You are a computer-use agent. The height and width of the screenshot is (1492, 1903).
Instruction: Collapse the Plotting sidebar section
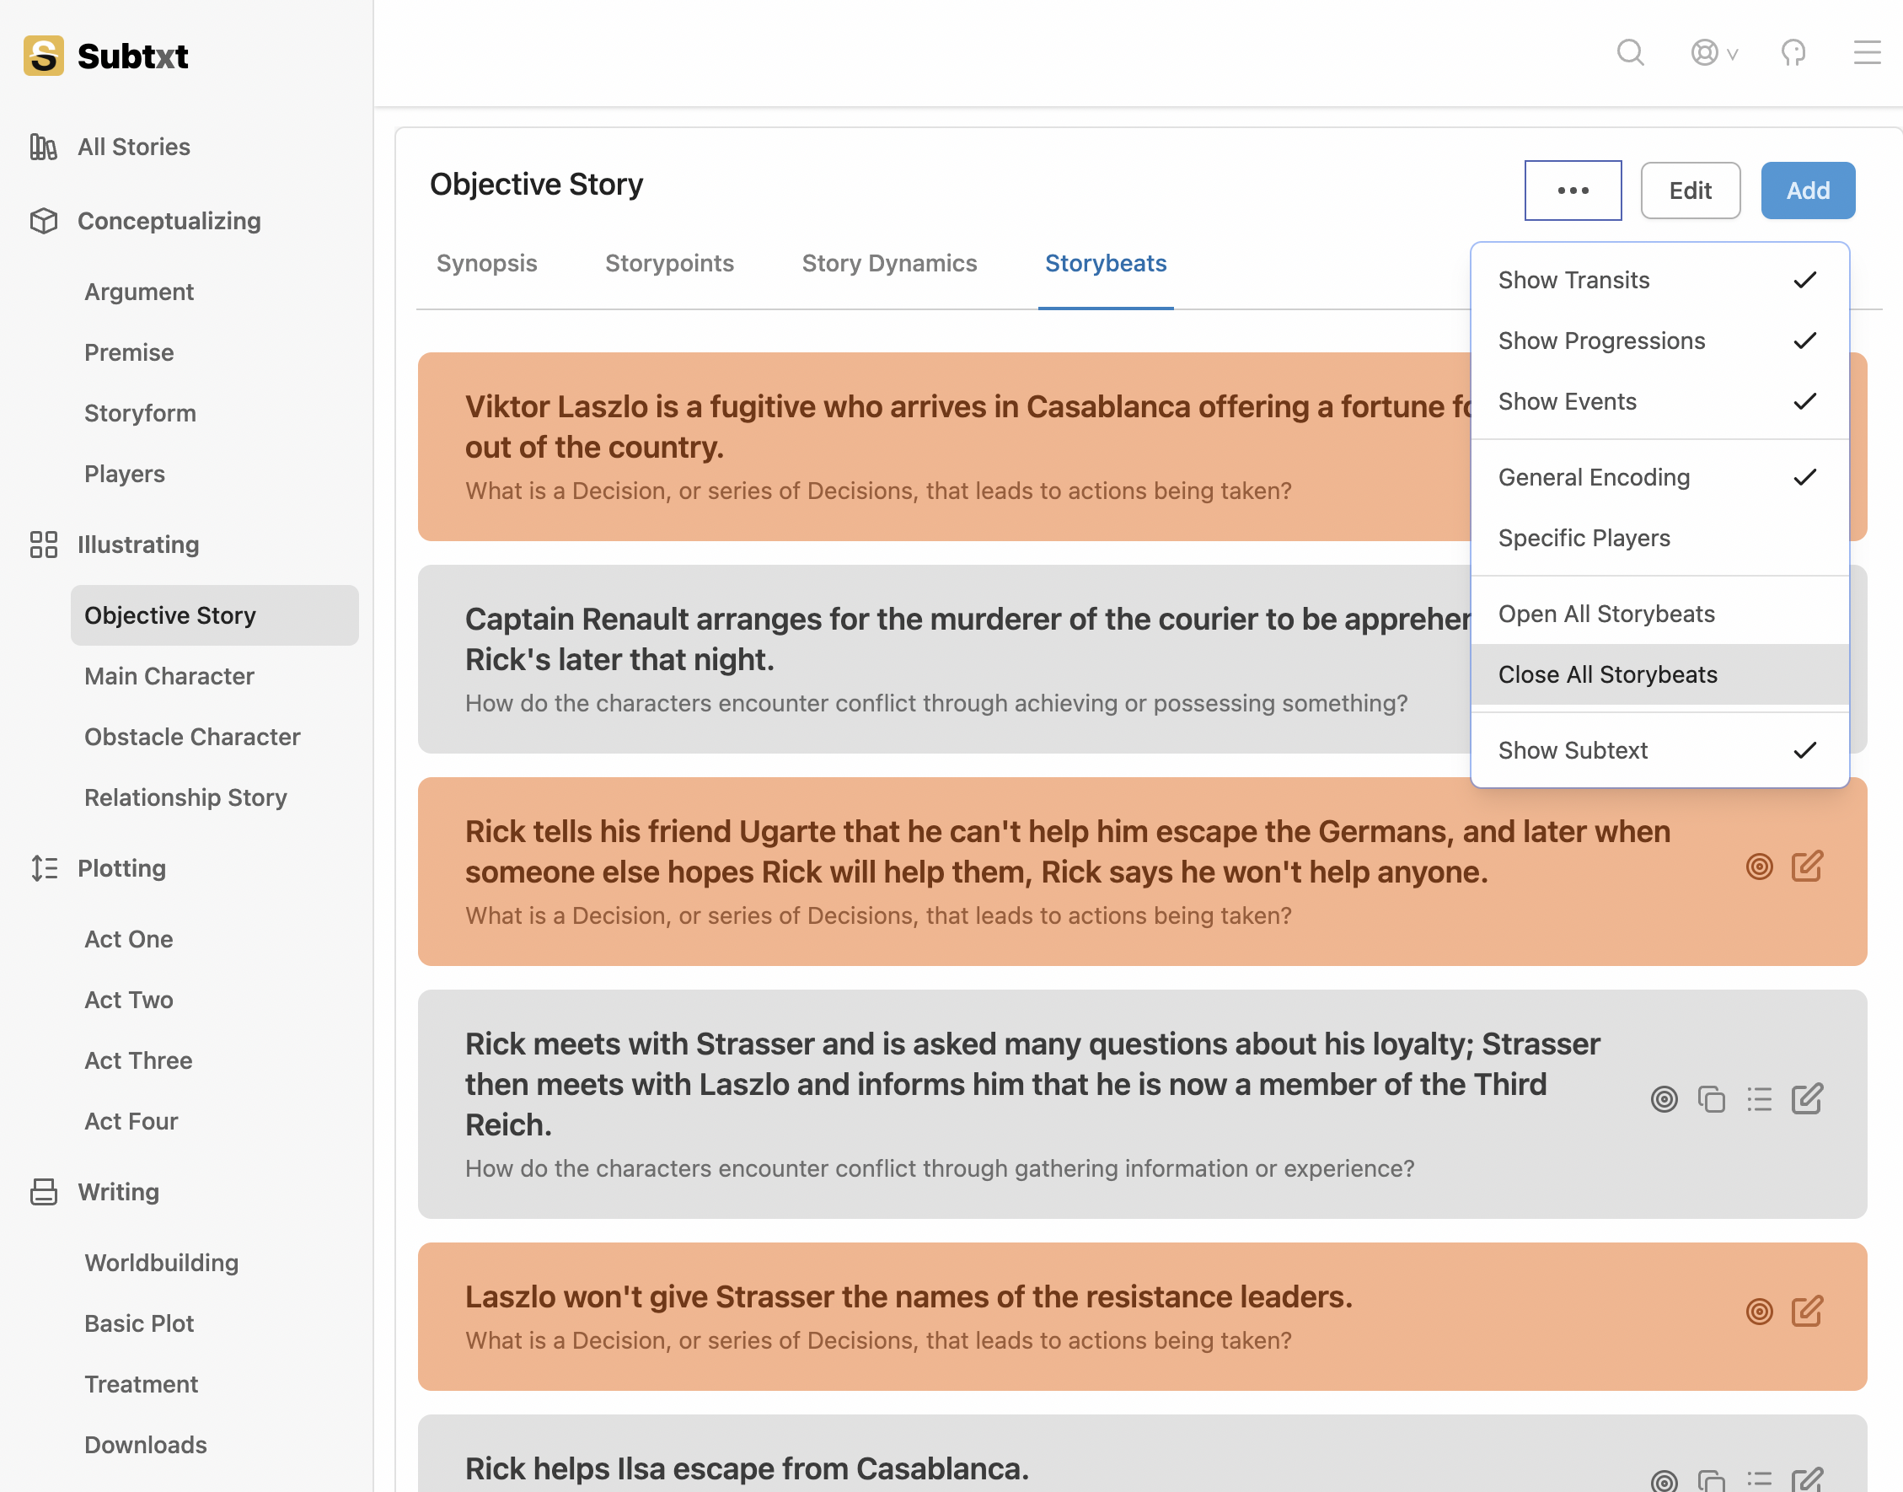point(121,868)
